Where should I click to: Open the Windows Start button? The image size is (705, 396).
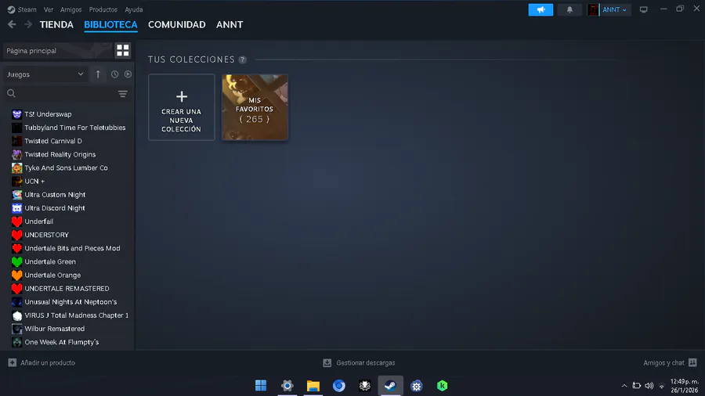[x=261, y=385]
